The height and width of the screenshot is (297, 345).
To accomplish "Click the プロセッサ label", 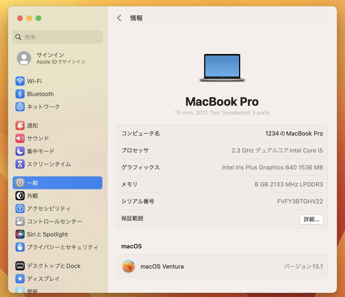I will [135, 151].
